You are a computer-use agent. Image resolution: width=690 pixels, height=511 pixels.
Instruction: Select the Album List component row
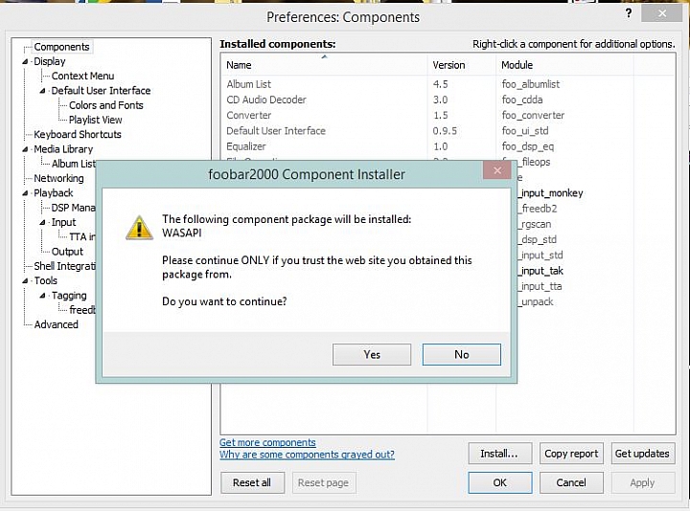pos(448,84)
